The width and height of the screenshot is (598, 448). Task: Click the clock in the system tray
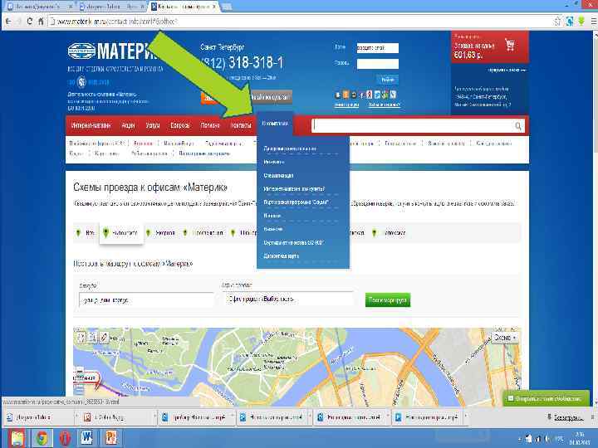[580, 438]
